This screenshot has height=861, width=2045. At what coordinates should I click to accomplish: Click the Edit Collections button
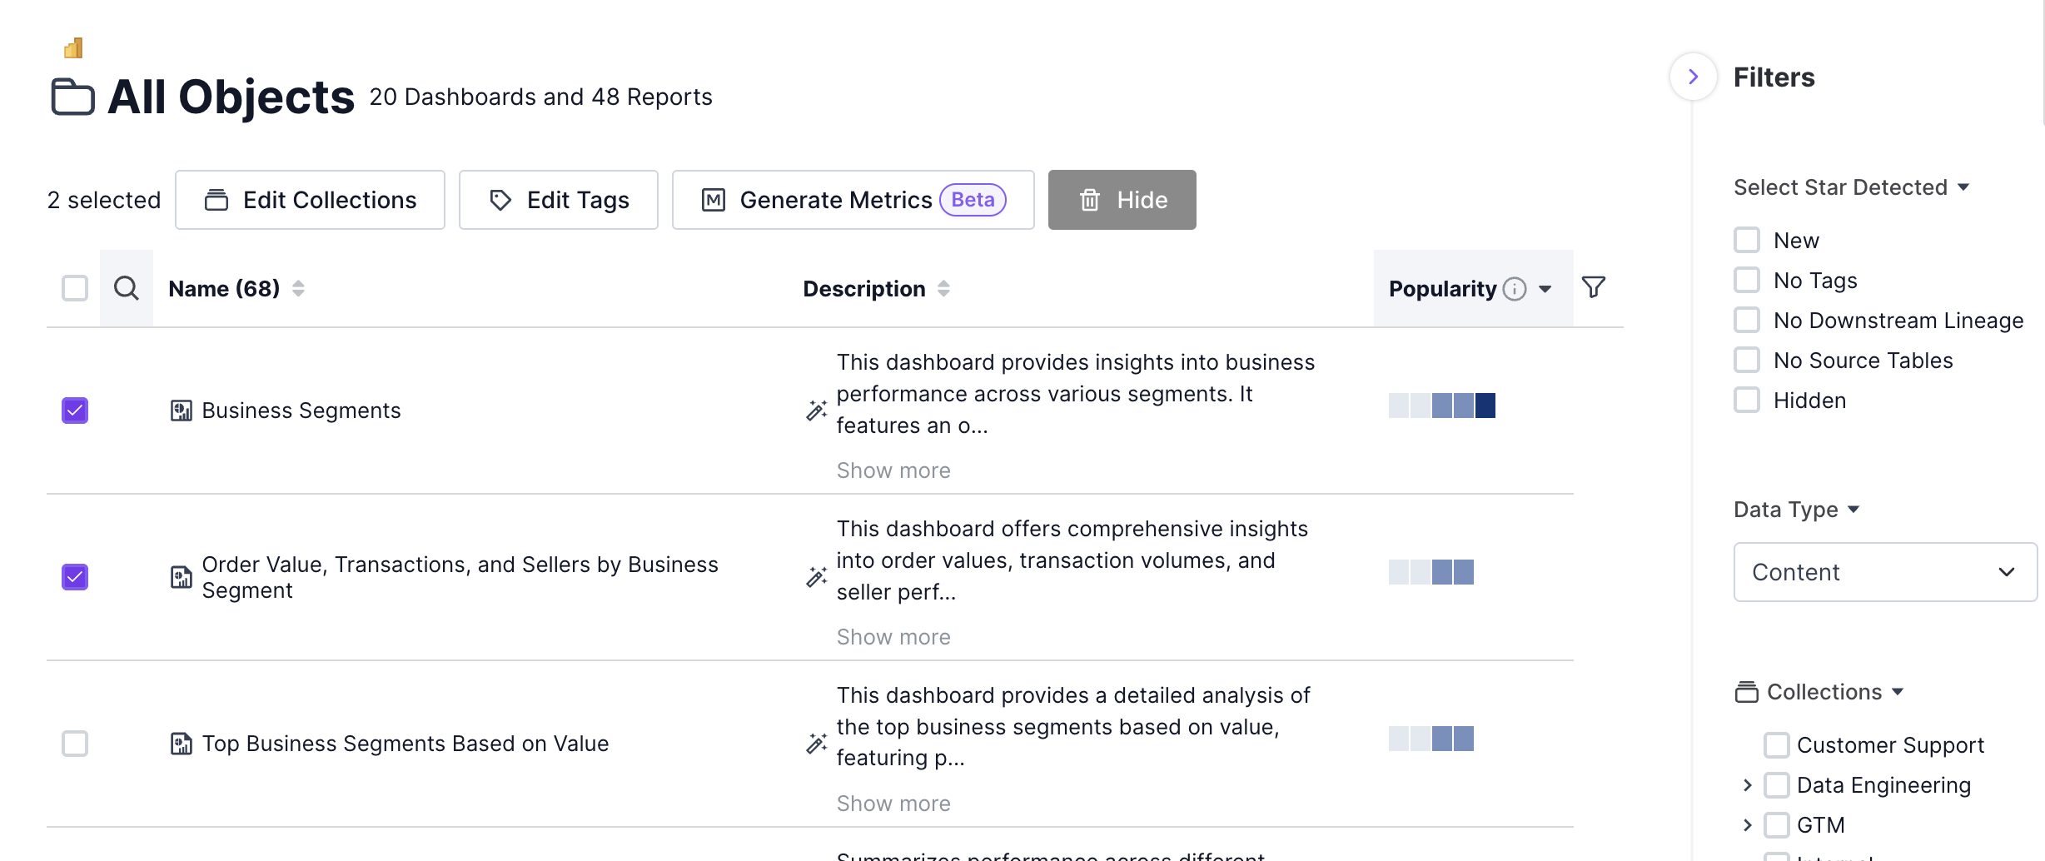coord(310,200)
